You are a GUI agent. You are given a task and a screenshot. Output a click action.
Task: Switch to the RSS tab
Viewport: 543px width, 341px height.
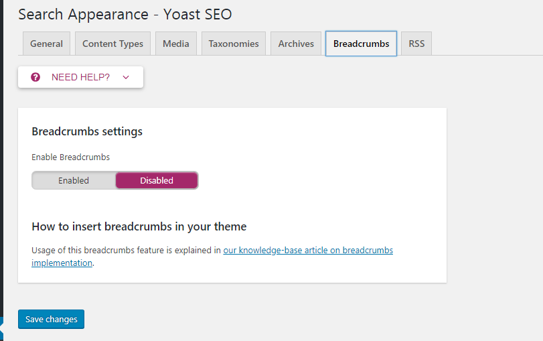[416, 44]
